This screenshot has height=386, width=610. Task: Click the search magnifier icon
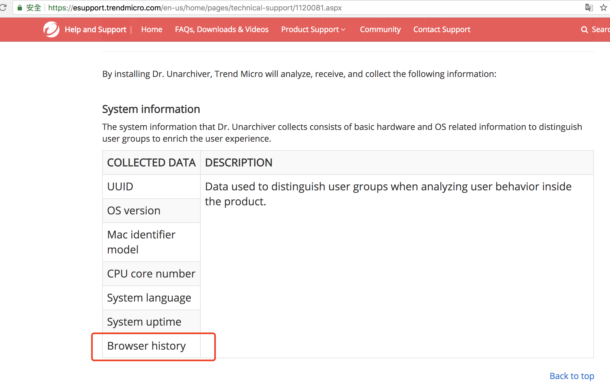[584, 30]
